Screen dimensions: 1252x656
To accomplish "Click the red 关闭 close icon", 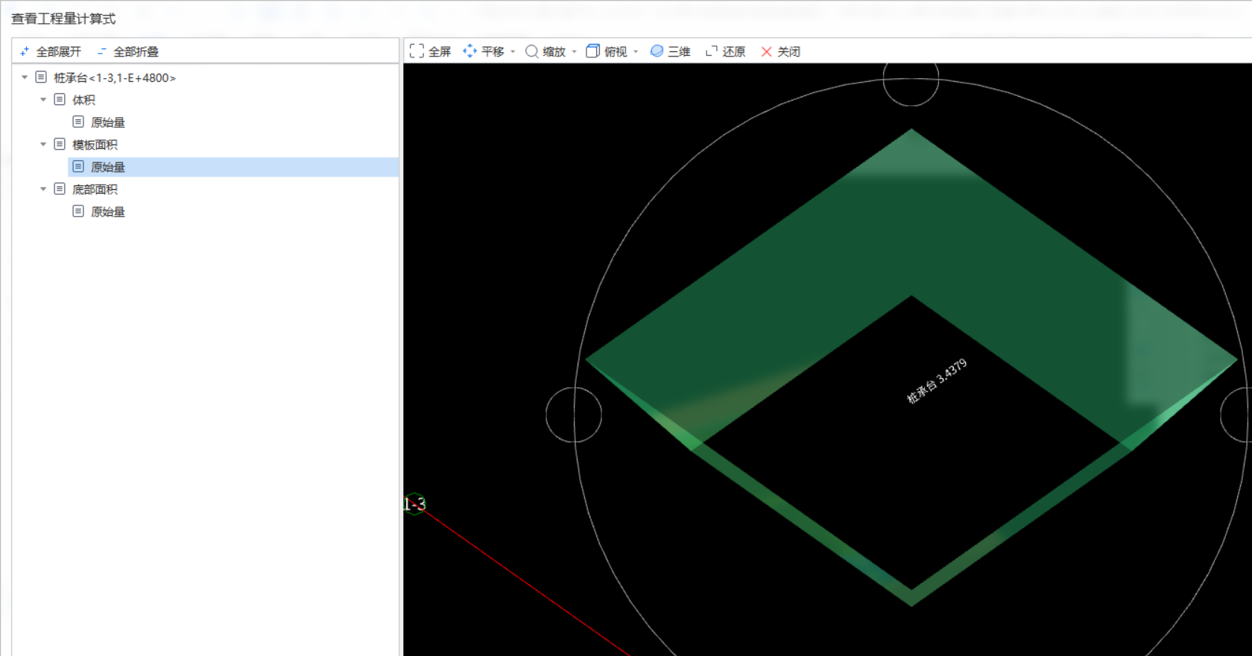I will pyautogui.click(x=766, y=51).
